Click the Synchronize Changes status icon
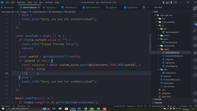The image size is (197, 111). [14, 106]
